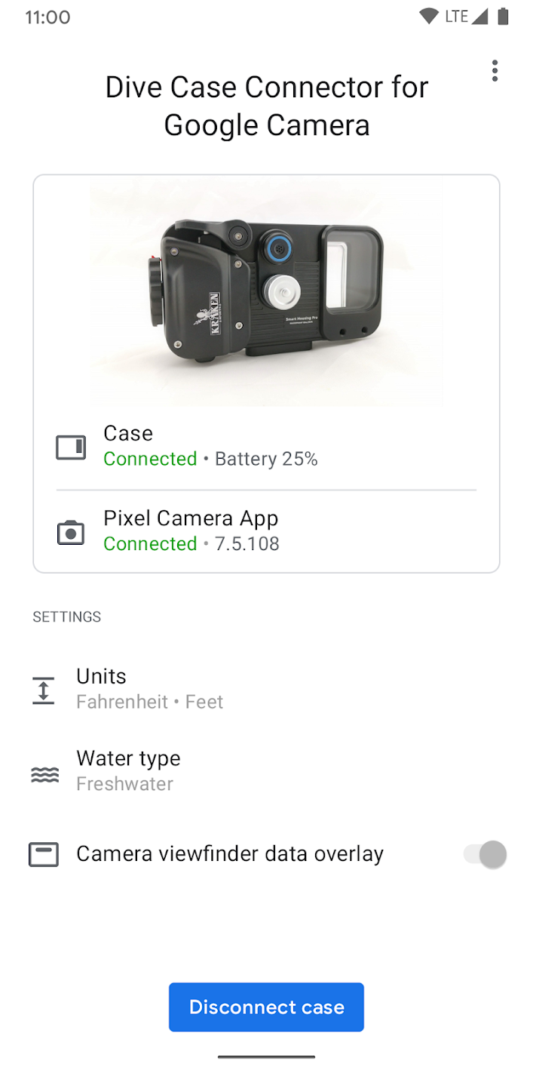Click the Connected status under Case
This screenshot has height=1067, width=533.
click(150, 459)
